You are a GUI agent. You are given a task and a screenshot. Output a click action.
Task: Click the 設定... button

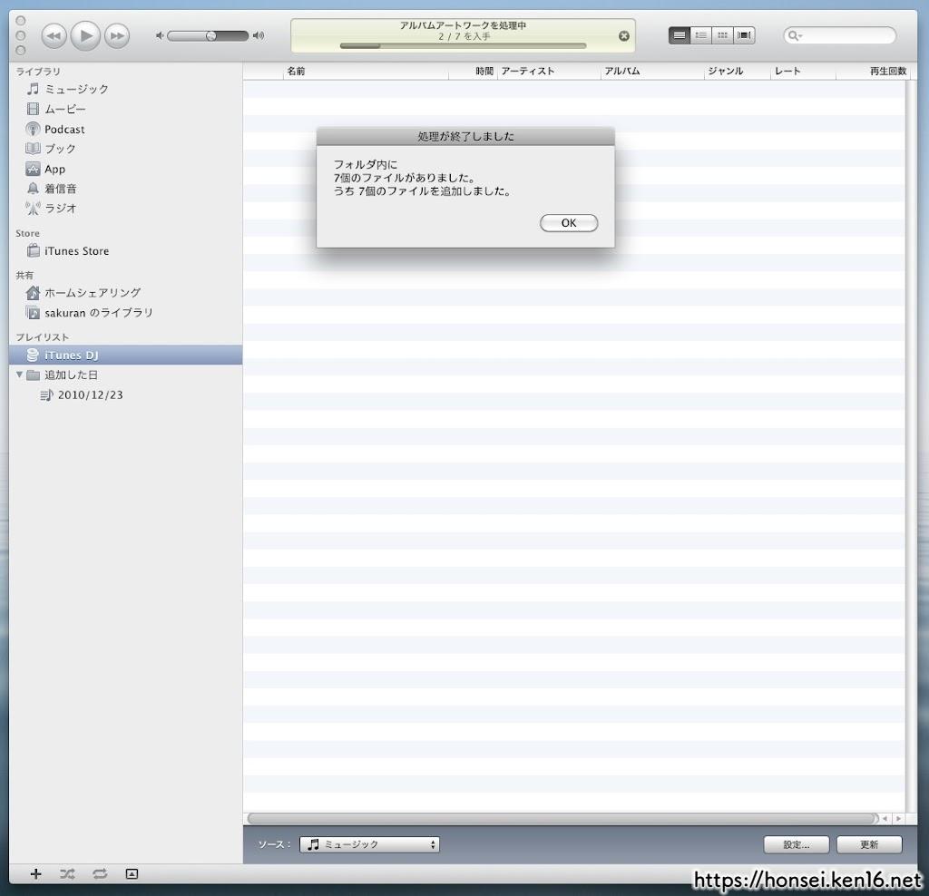coord(797,844)
